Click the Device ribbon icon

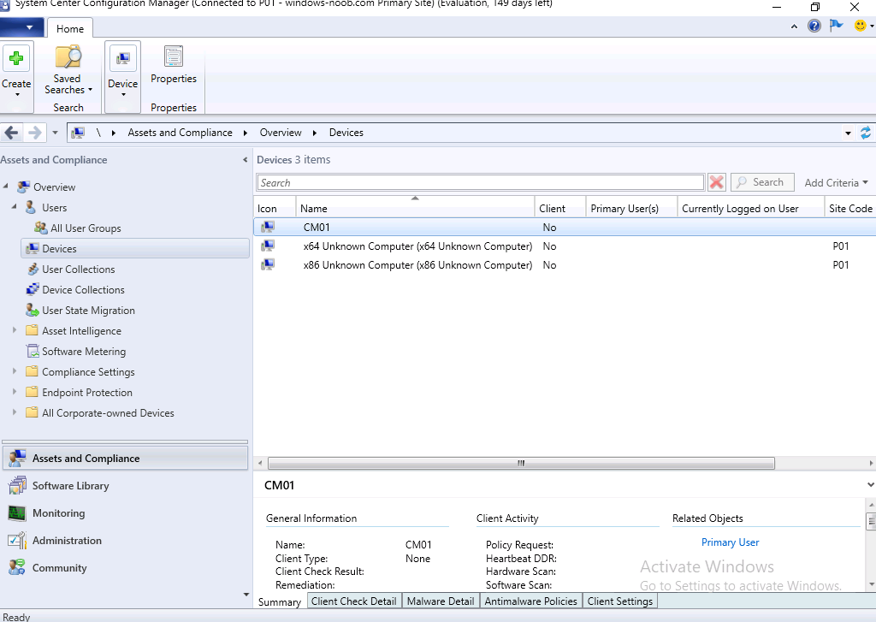[x=123, y=58]
